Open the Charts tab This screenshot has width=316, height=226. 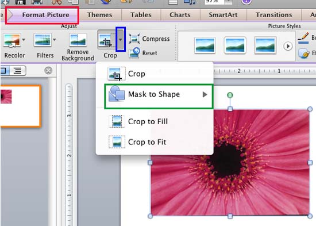180,15
